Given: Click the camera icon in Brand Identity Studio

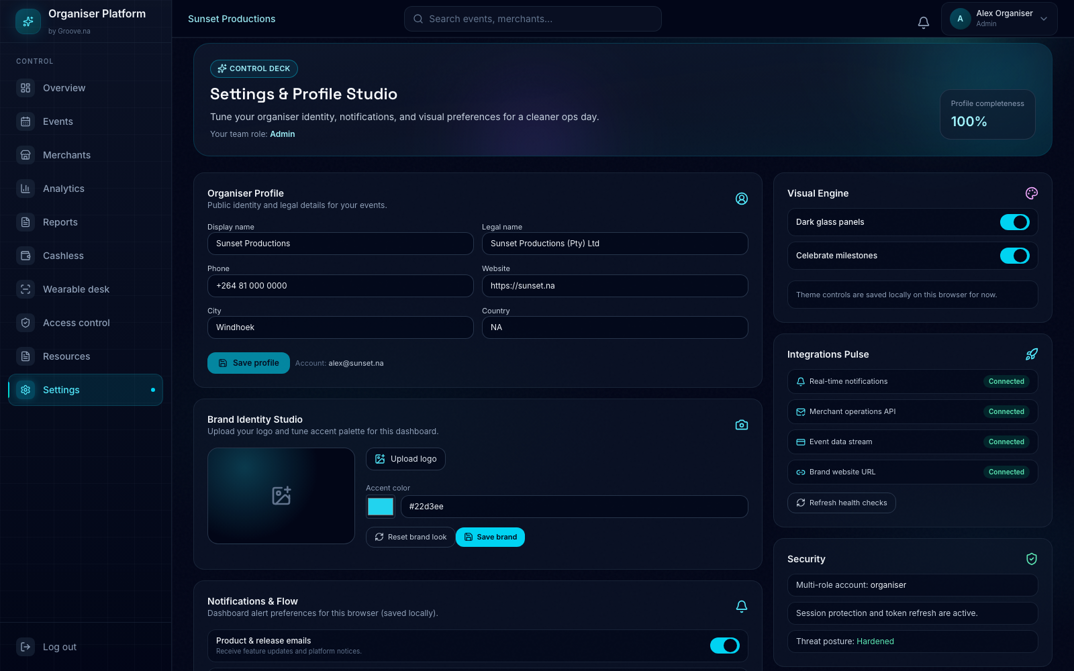Looking at the screenshot, I should (742, 425).
